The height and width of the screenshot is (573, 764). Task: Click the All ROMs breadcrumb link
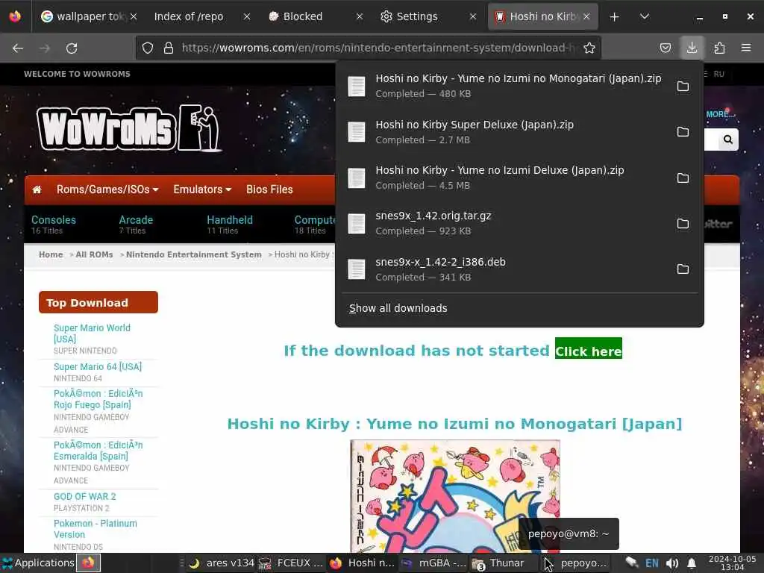click(x=94, y=255)
